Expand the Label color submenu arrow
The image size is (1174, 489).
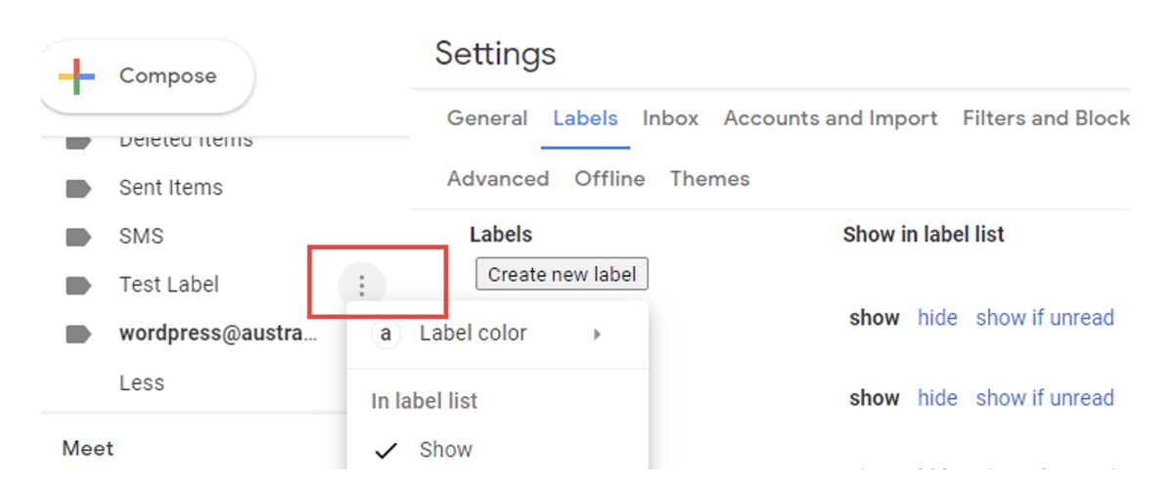point(597,334)
